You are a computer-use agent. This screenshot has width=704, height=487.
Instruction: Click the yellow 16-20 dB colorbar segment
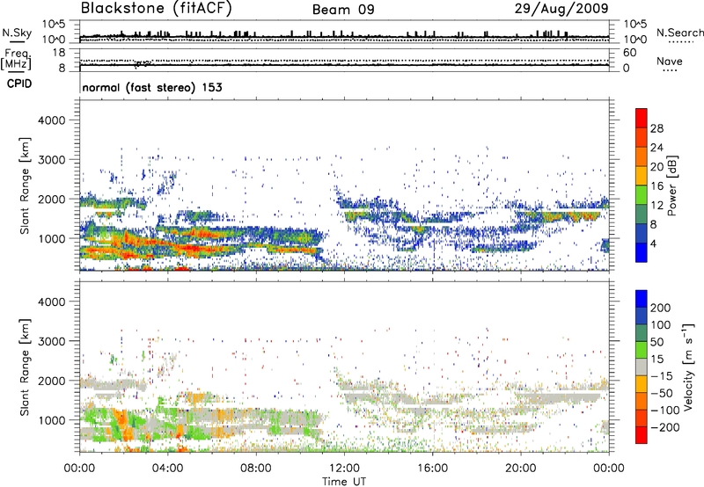(x=642, y=175)
